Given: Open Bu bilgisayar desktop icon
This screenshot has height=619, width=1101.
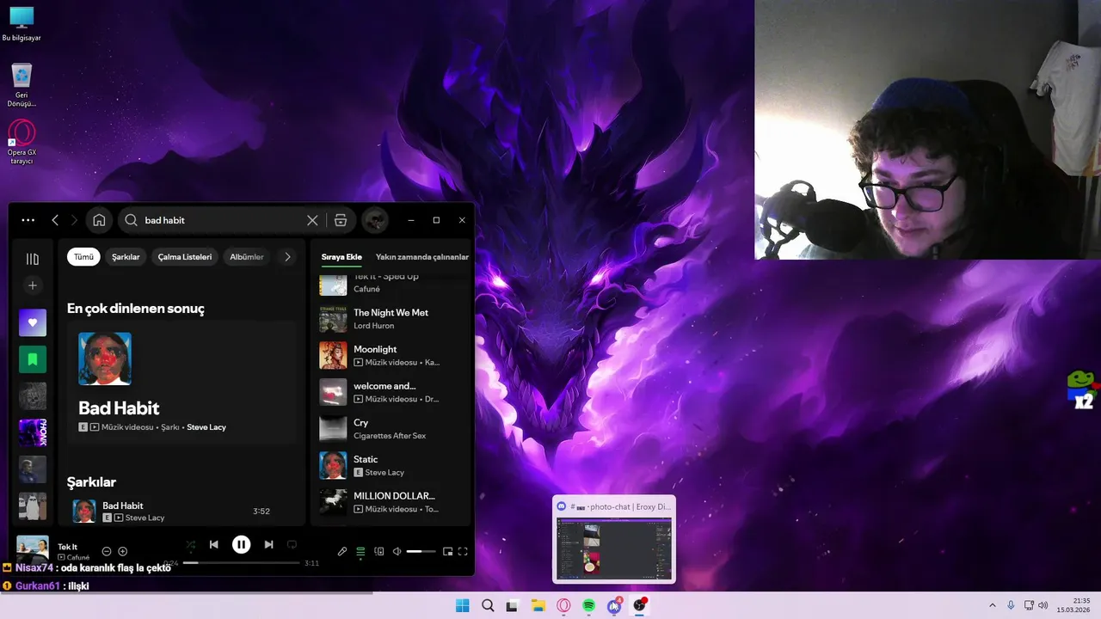Looking at the screenshot, I should coord(22,24).
